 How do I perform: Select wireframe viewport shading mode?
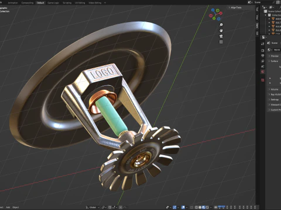pos(196,207)
